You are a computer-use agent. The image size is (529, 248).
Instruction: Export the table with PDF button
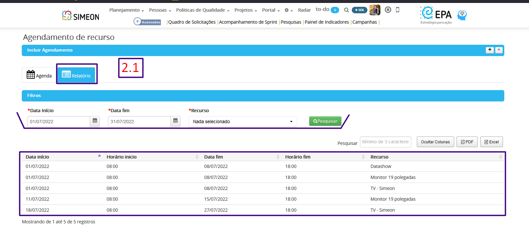(467, 142)
